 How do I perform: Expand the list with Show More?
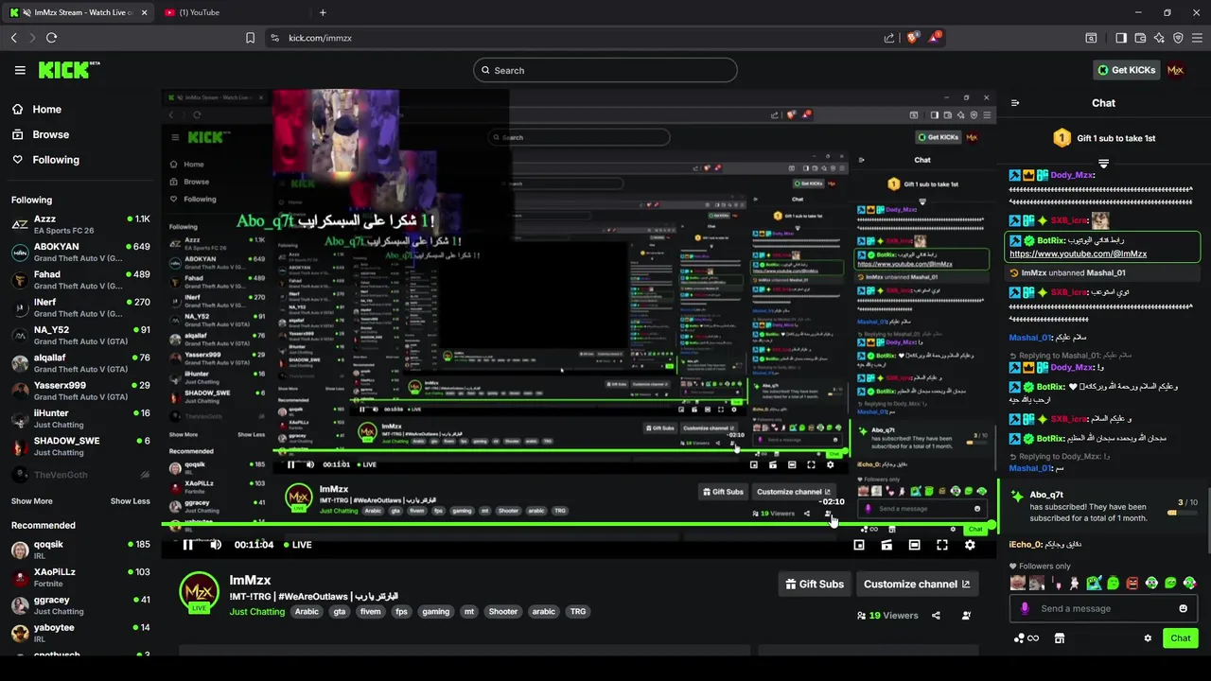pyautogui.click(x=32, y=501)
